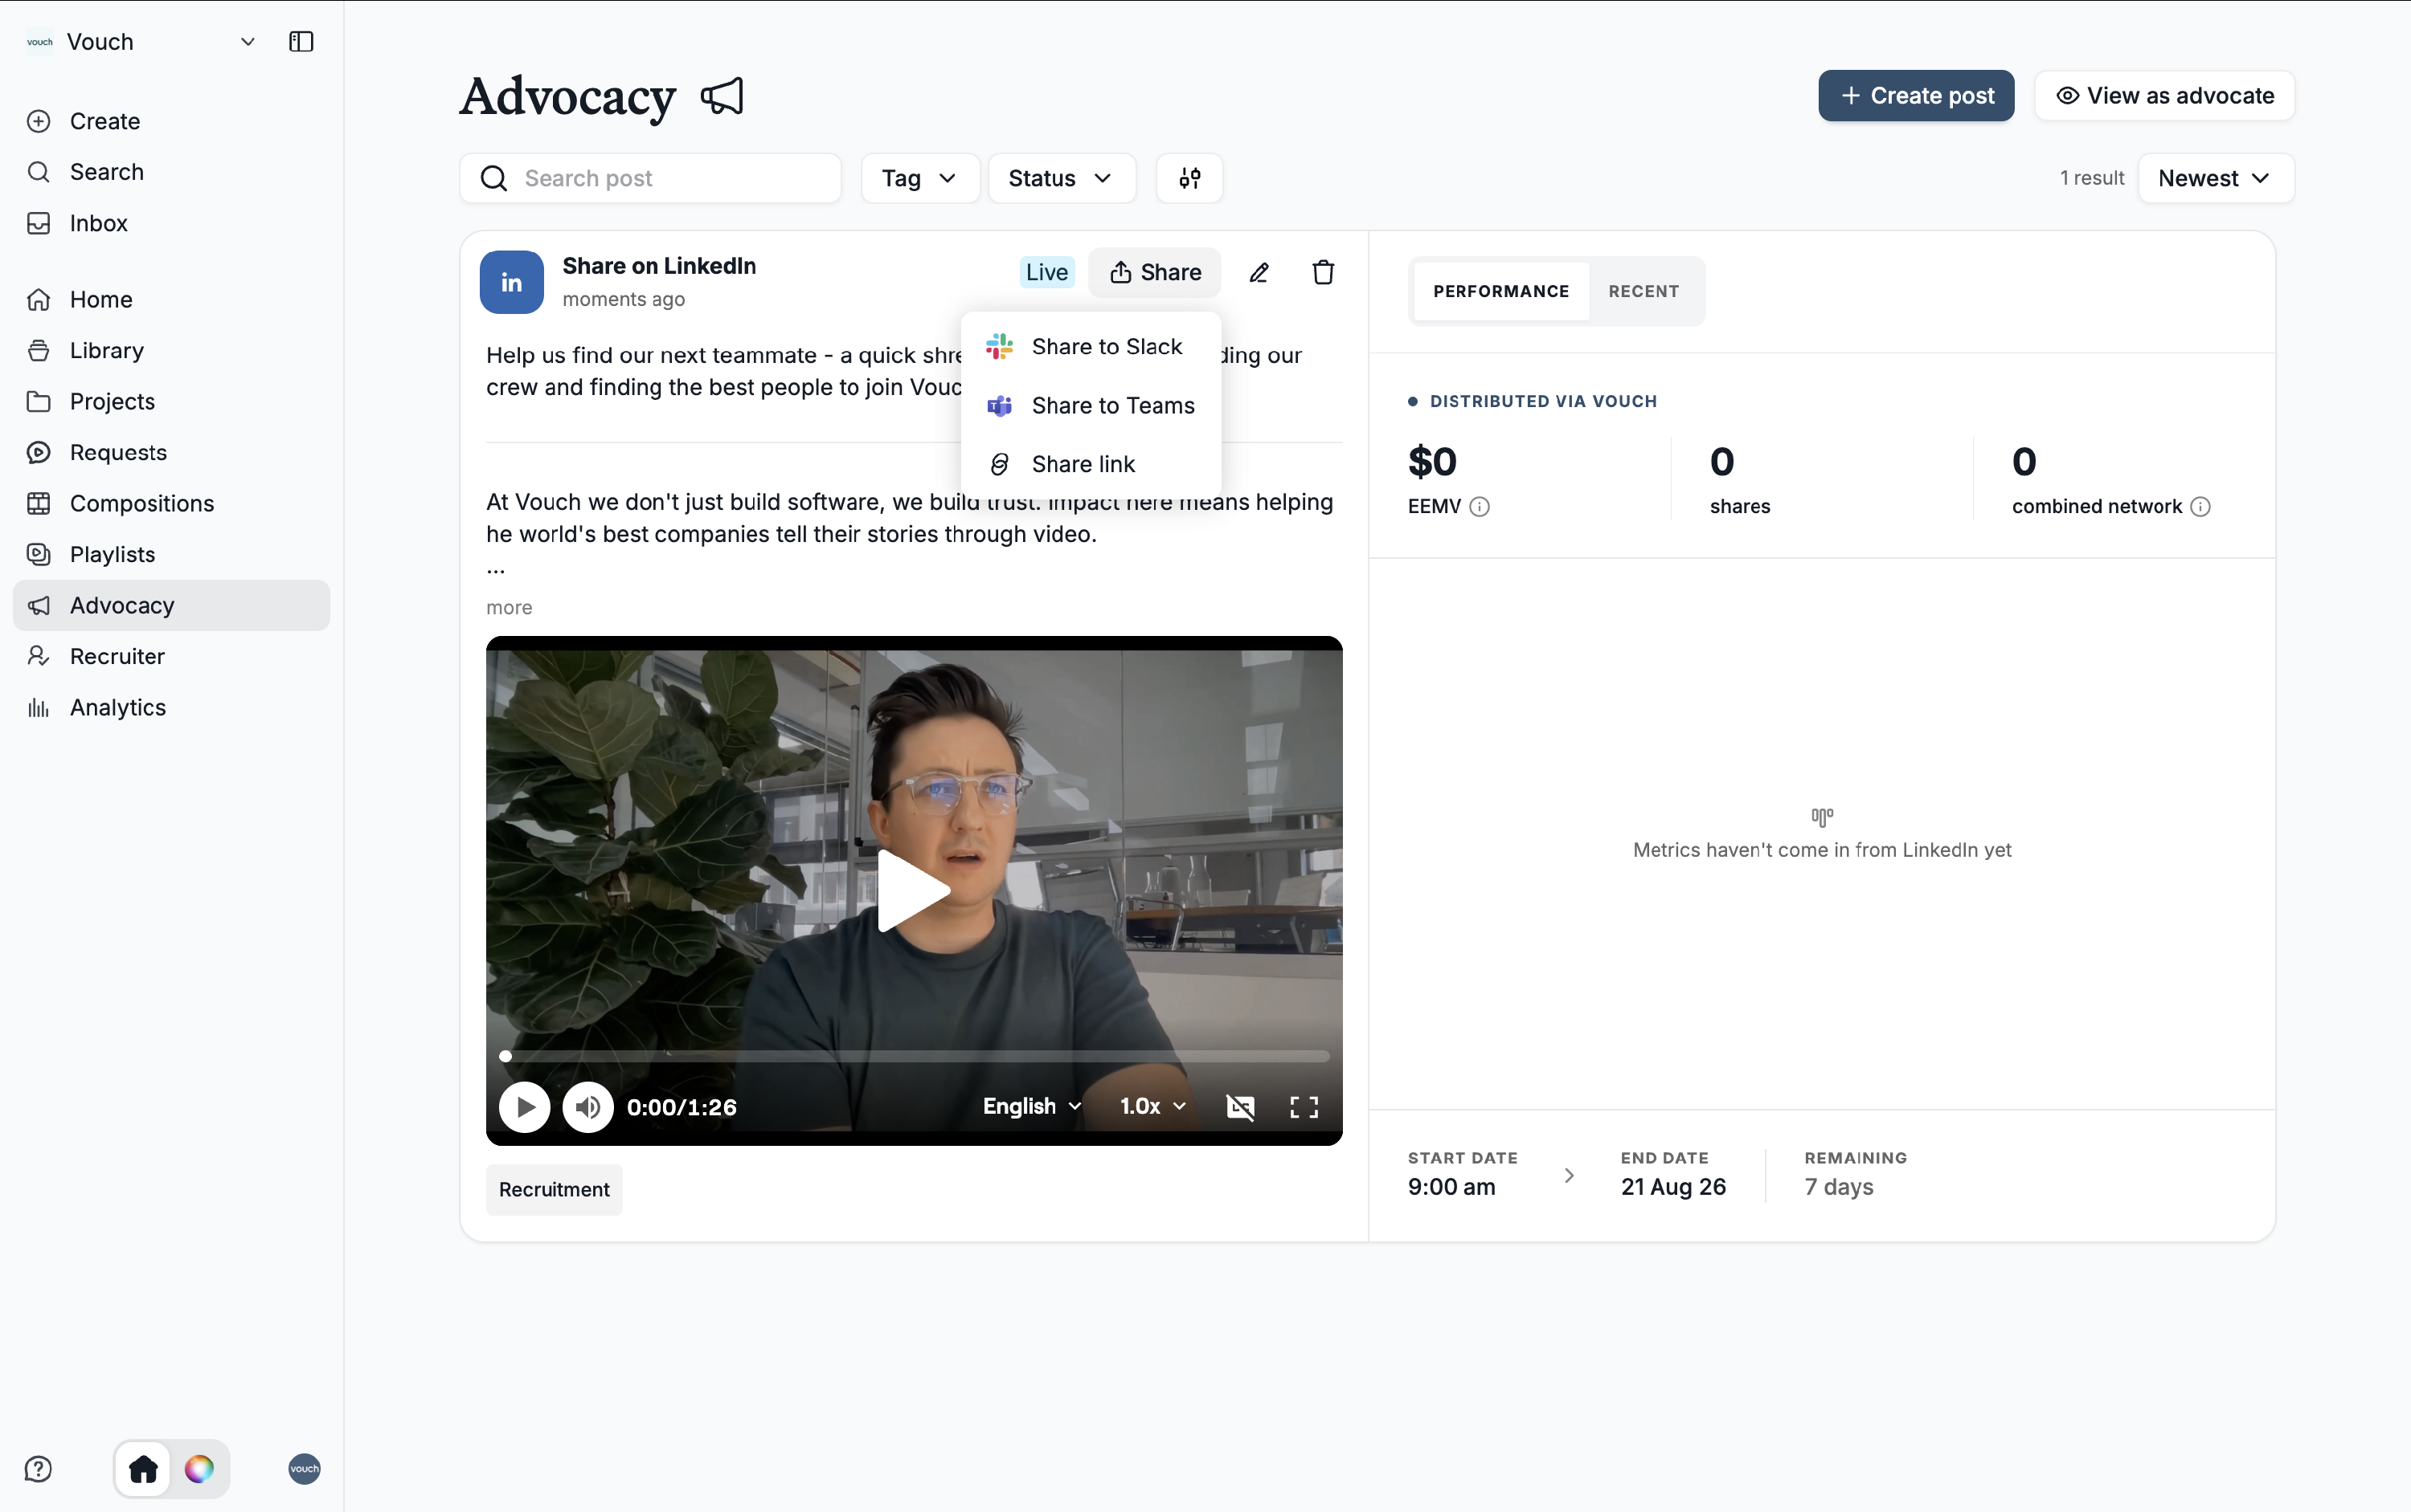Click the LinkedIn post icon
This screenshot has height=1512, width=2411.
[x=511, y=282]
